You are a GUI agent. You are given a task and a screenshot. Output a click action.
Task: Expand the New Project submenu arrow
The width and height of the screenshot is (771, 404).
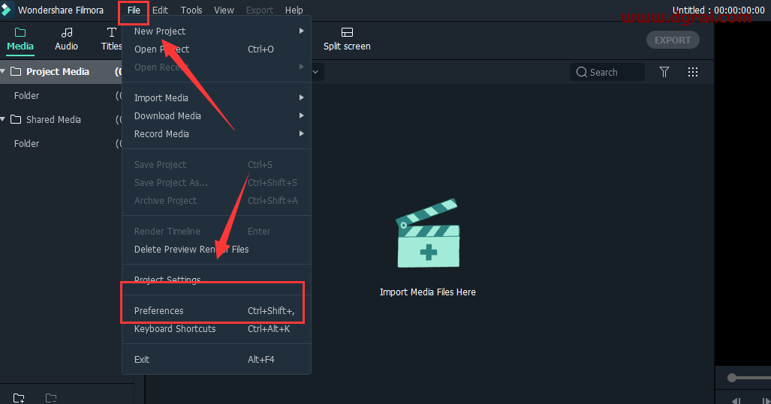pos(301,31)
